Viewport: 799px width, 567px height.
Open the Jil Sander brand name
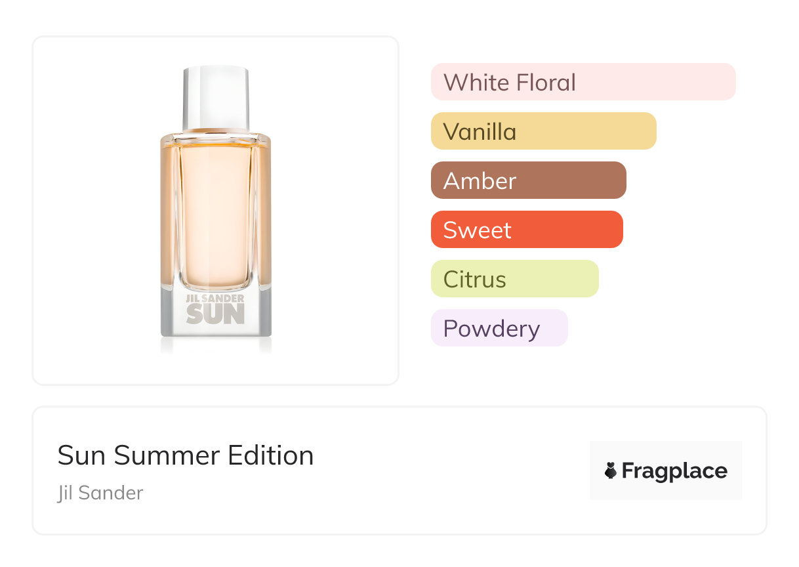click(100, 493)
